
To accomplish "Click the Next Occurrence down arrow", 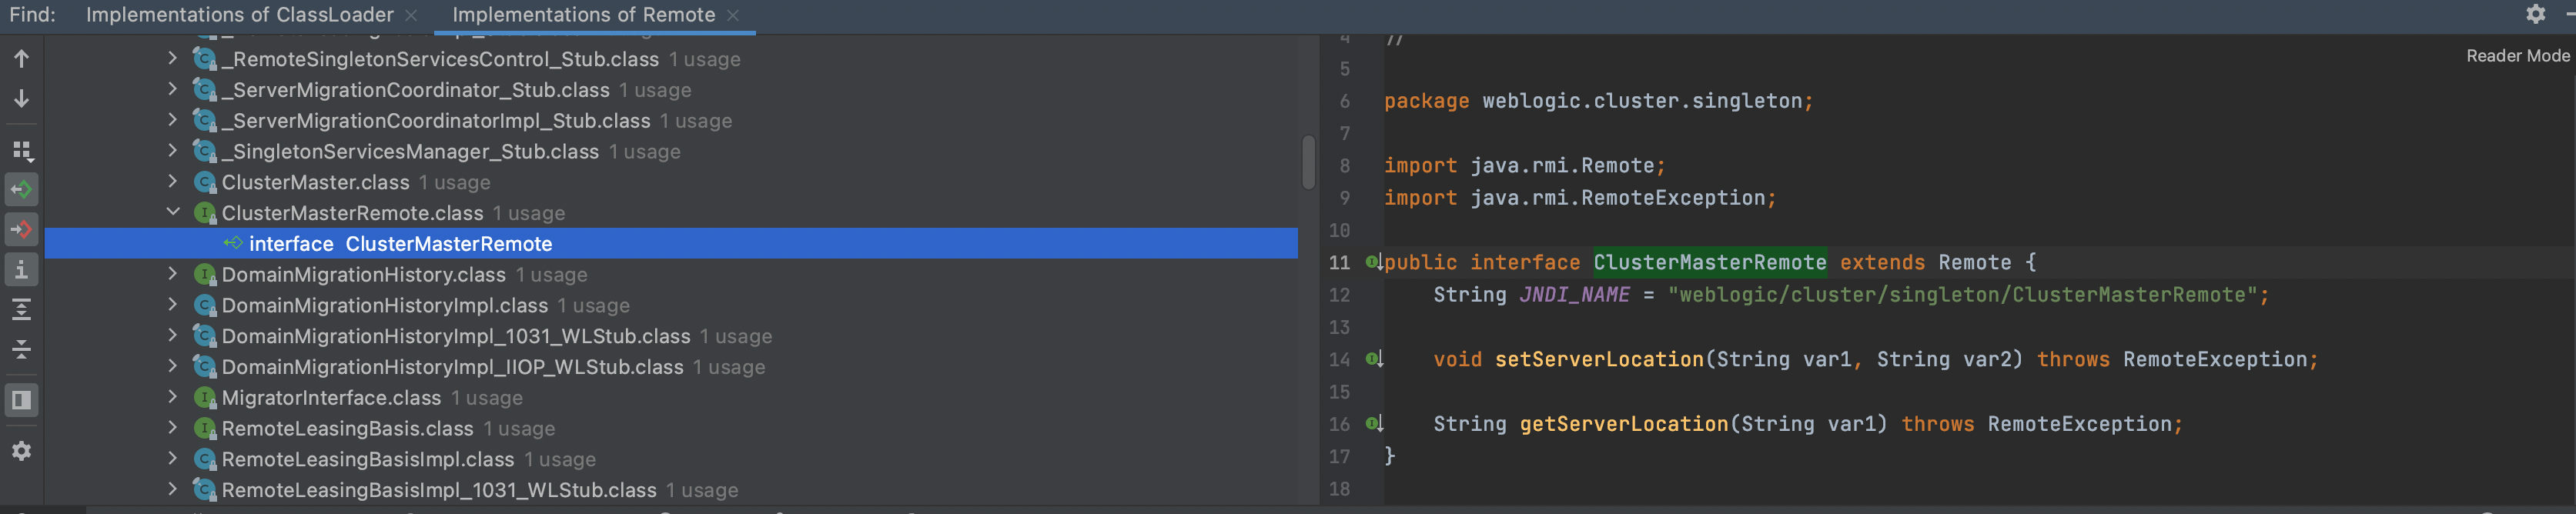I will [21, 99].
